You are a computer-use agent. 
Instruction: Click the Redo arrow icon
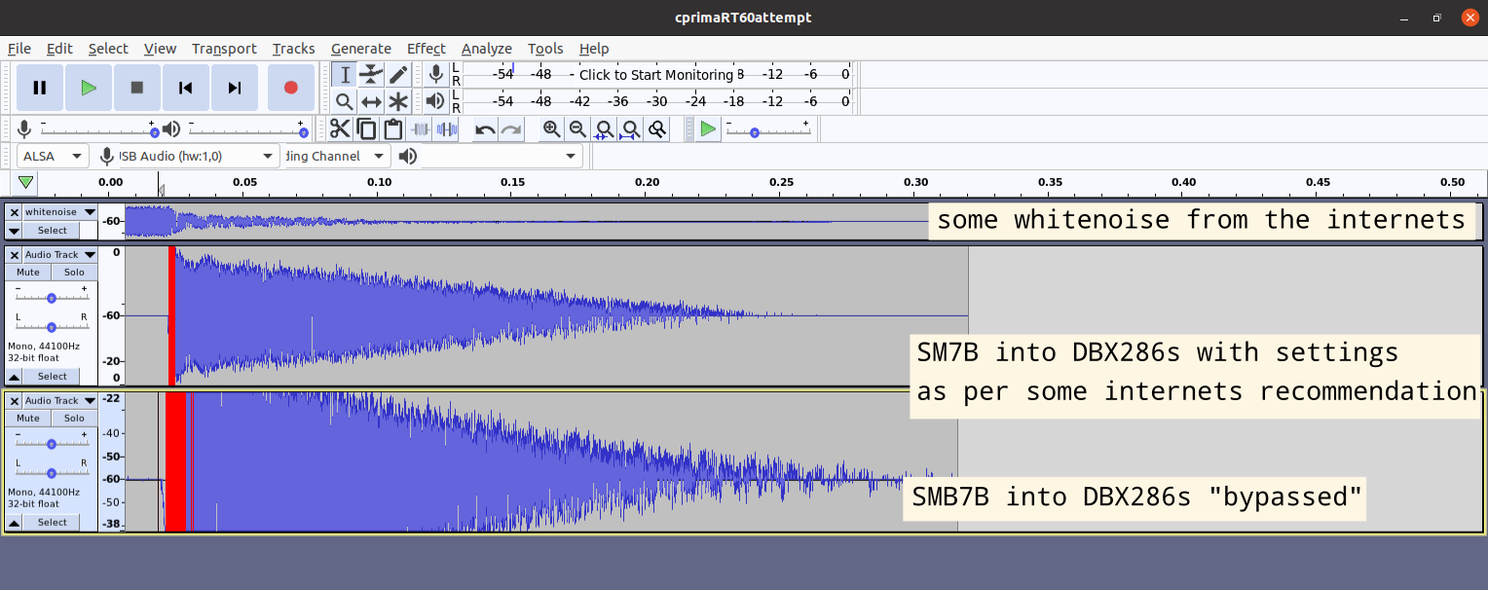pyautogui.click(x=511, y=129)
